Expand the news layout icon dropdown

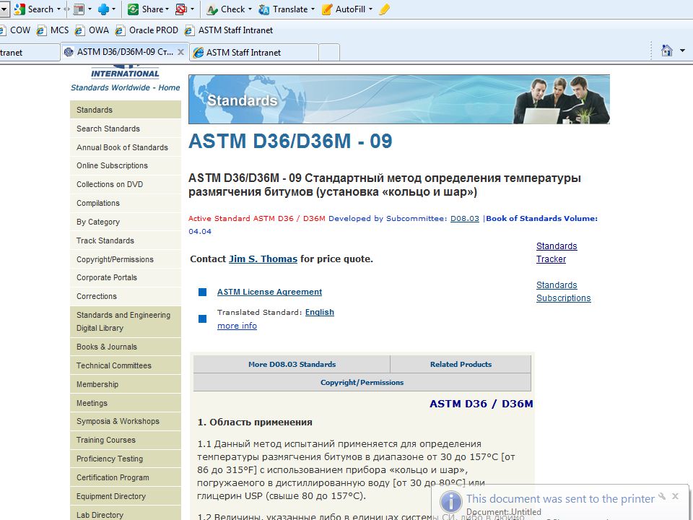90,9
